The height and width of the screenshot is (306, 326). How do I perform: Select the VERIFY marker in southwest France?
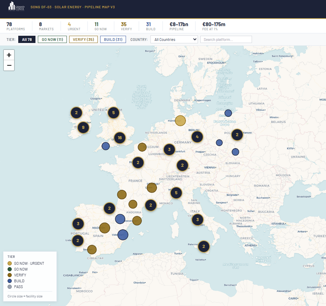pyautogui.click(x=122, y=195)
